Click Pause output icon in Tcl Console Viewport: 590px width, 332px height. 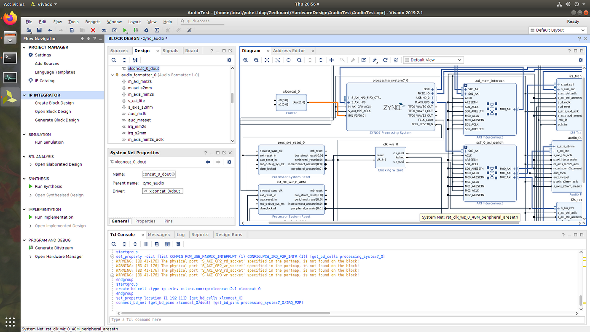coord(146,244)
